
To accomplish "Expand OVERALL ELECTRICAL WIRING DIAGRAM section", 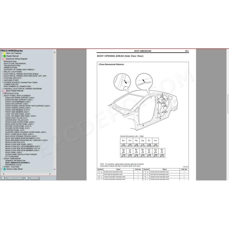I will point(3,89).
